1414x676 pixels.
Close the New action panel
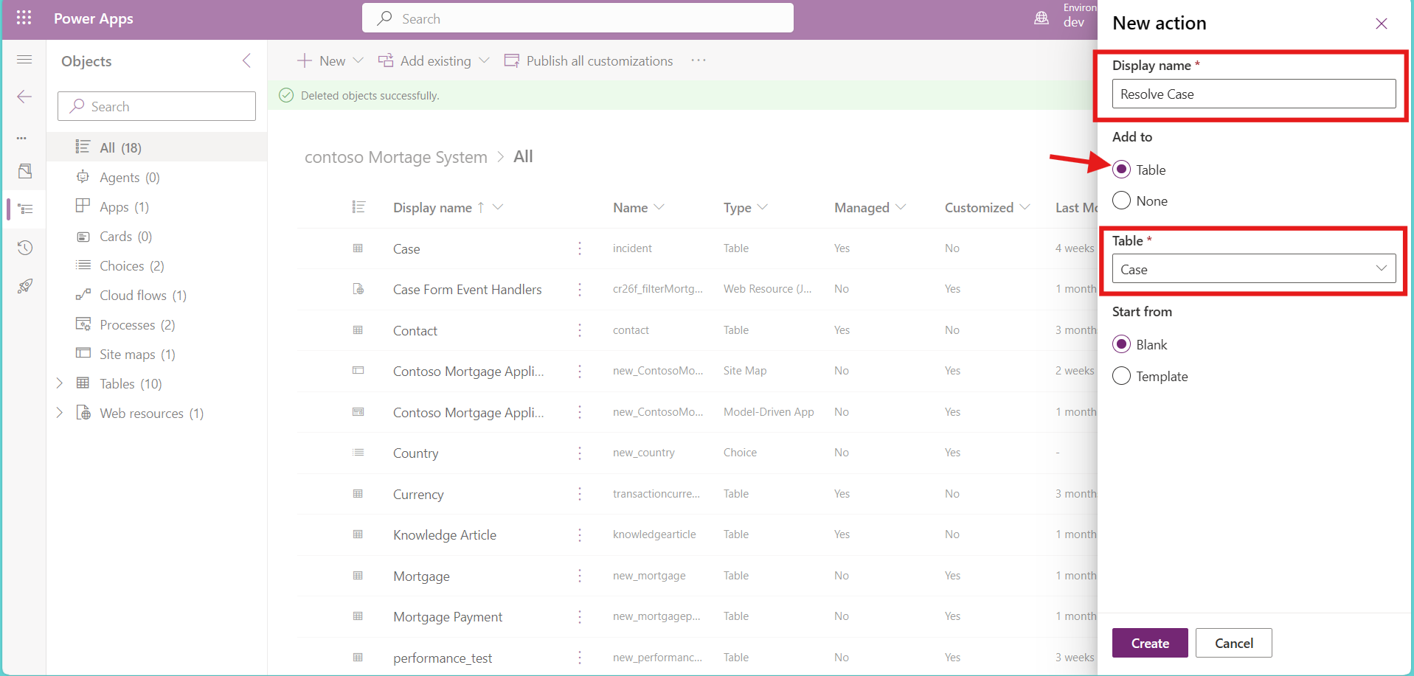coord(1381,24)
